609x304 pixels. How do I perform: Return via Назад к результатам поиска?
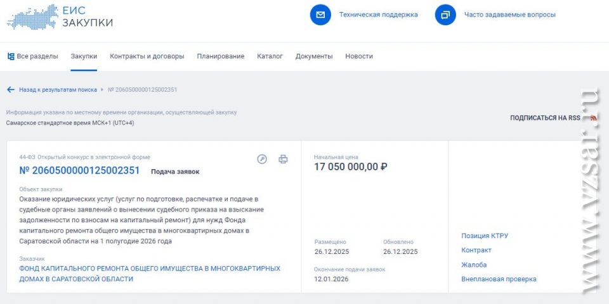point(57,90)
